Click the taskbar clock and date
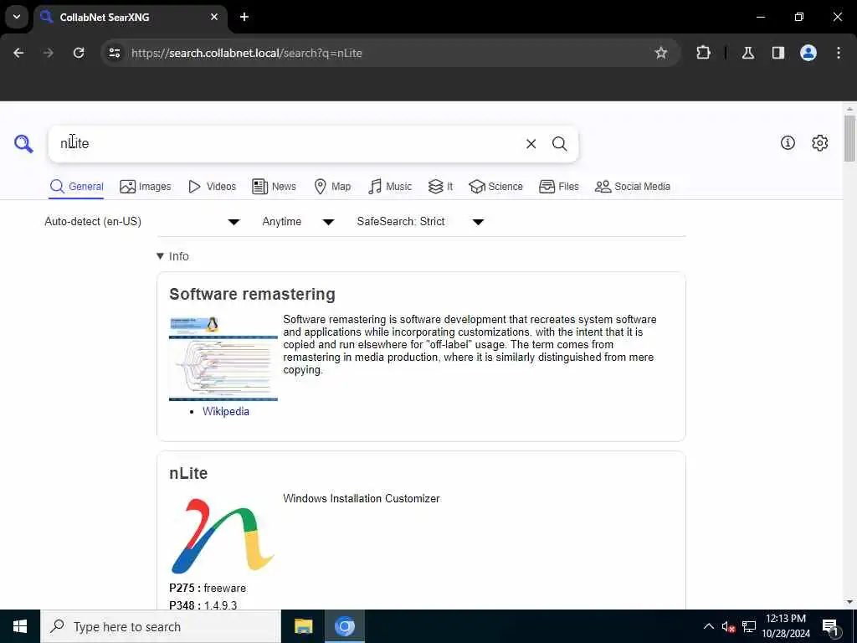 pyautogui.click(x=785, y=626)
